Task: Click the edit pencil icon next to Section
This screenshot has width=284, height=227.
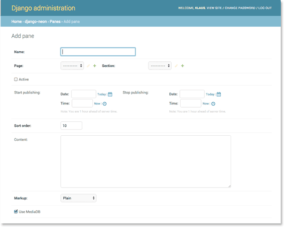Action: 176,66
